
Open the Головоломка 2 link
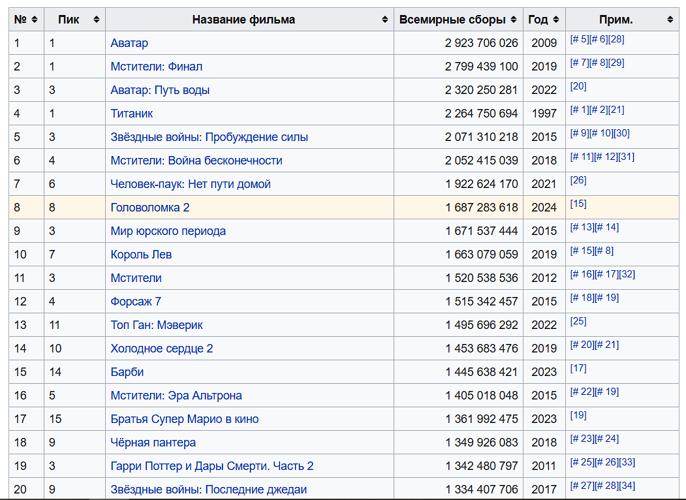tap(149, 208)
